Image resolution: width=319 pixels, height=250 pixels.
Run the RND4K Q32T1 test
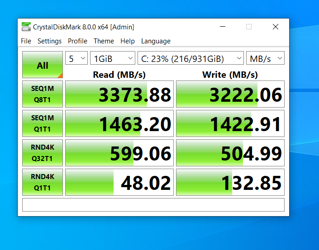point(43,153)
